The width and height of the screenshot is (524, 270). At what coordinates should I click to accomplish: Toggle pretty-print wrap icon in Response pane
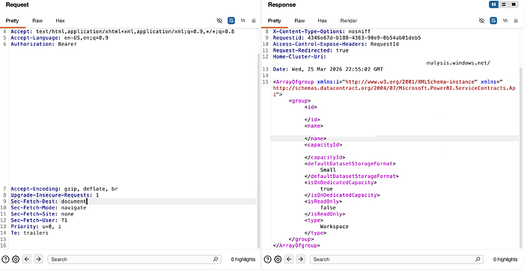[493, 21]
